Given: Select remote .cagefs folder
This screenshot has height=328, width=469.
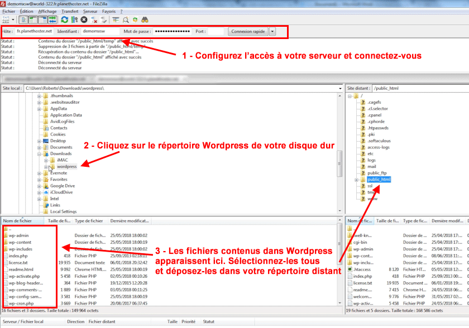Looking at the screenshot, I should pyautogui.click(x=374, y=102).
